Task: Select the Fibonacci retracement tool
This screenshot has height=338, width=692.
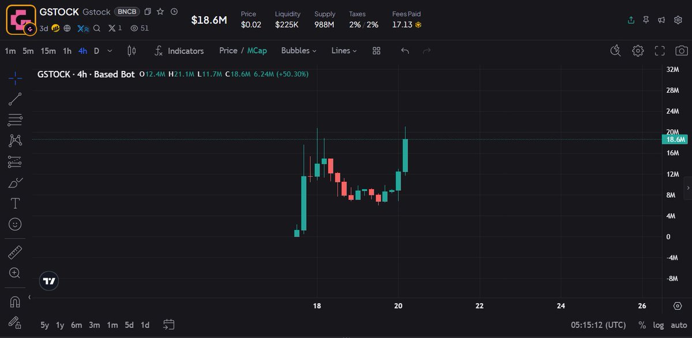Action: [15, 120]
